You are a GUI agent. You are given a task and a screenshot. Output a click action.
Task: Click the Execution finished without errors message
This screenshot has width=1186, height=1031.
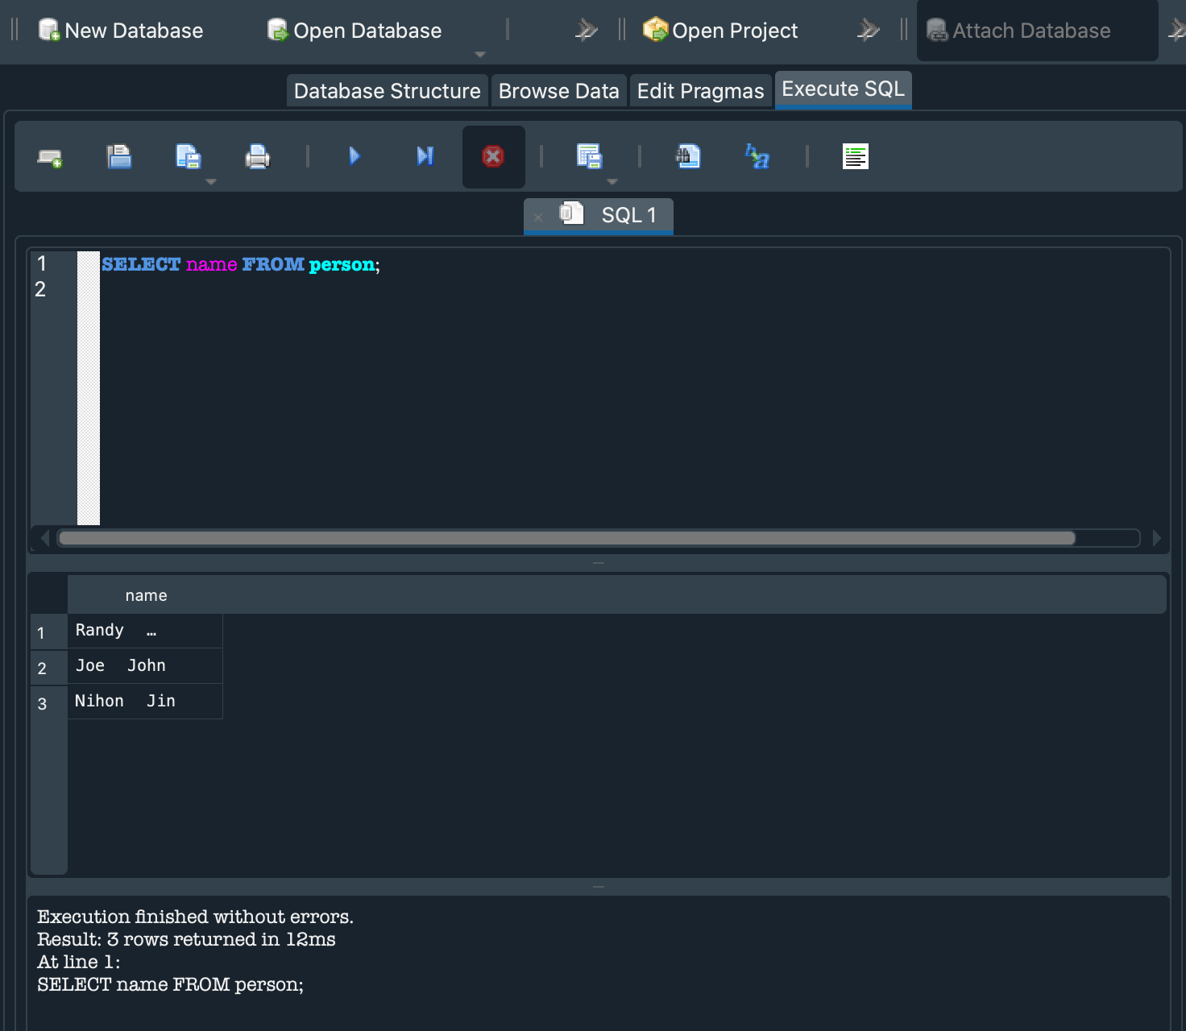click(x=195, y=917)
